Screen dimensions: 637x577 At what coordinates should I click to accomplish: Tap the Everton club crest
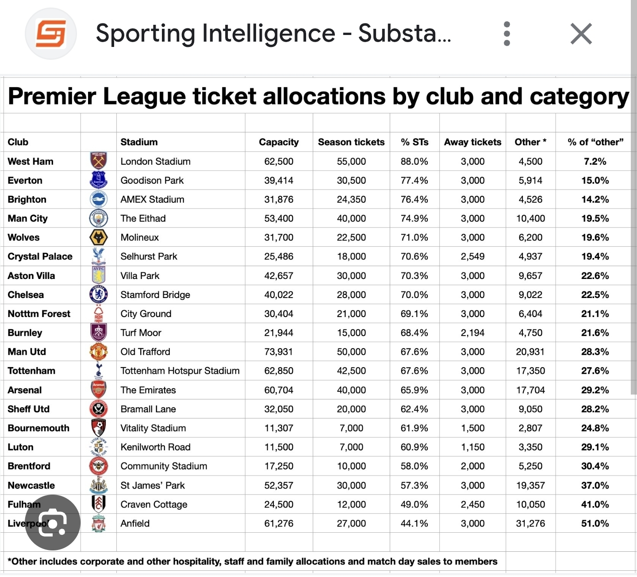pyautogui.click(x=99, y=180)
